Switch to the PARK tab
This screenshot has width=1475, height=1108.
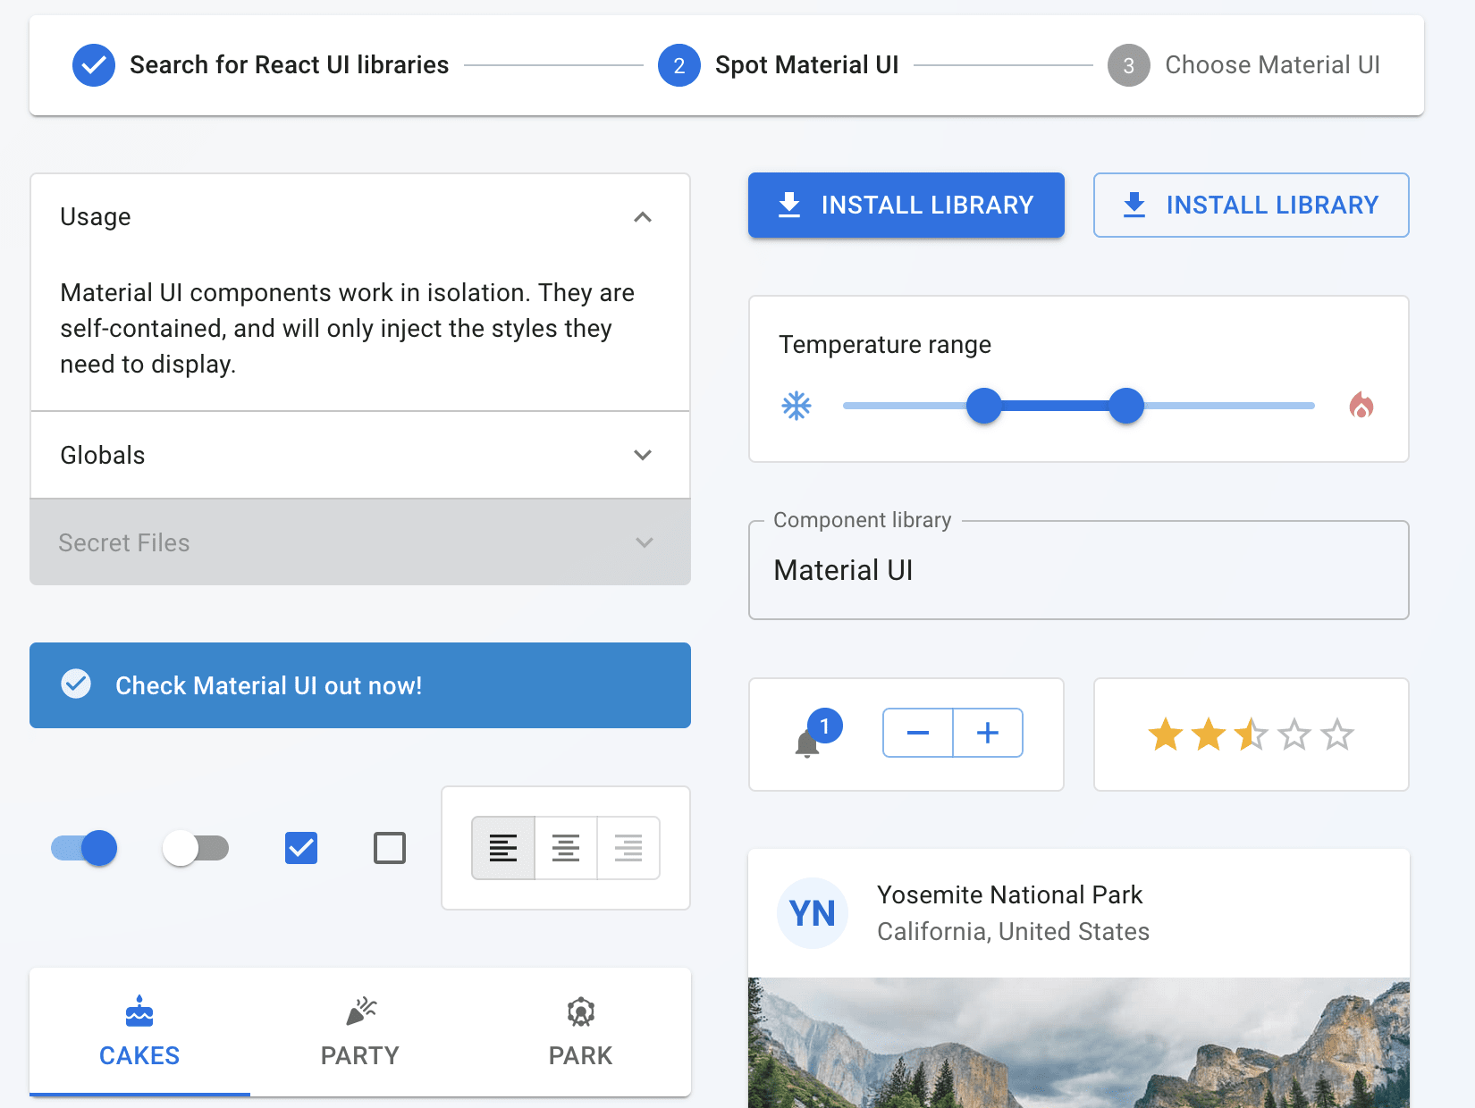tap(581, 1032)
